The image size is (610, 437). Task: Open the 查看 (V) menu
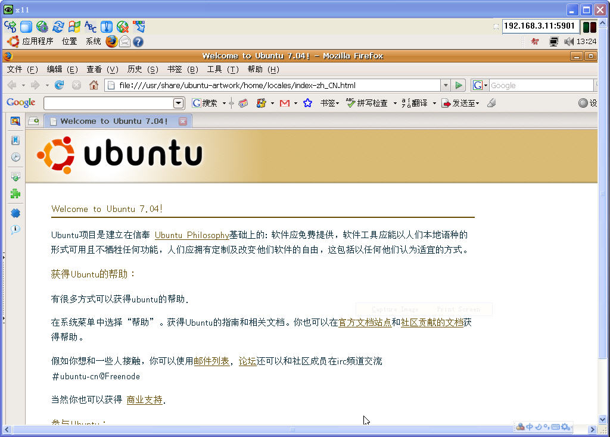point(102,69)
